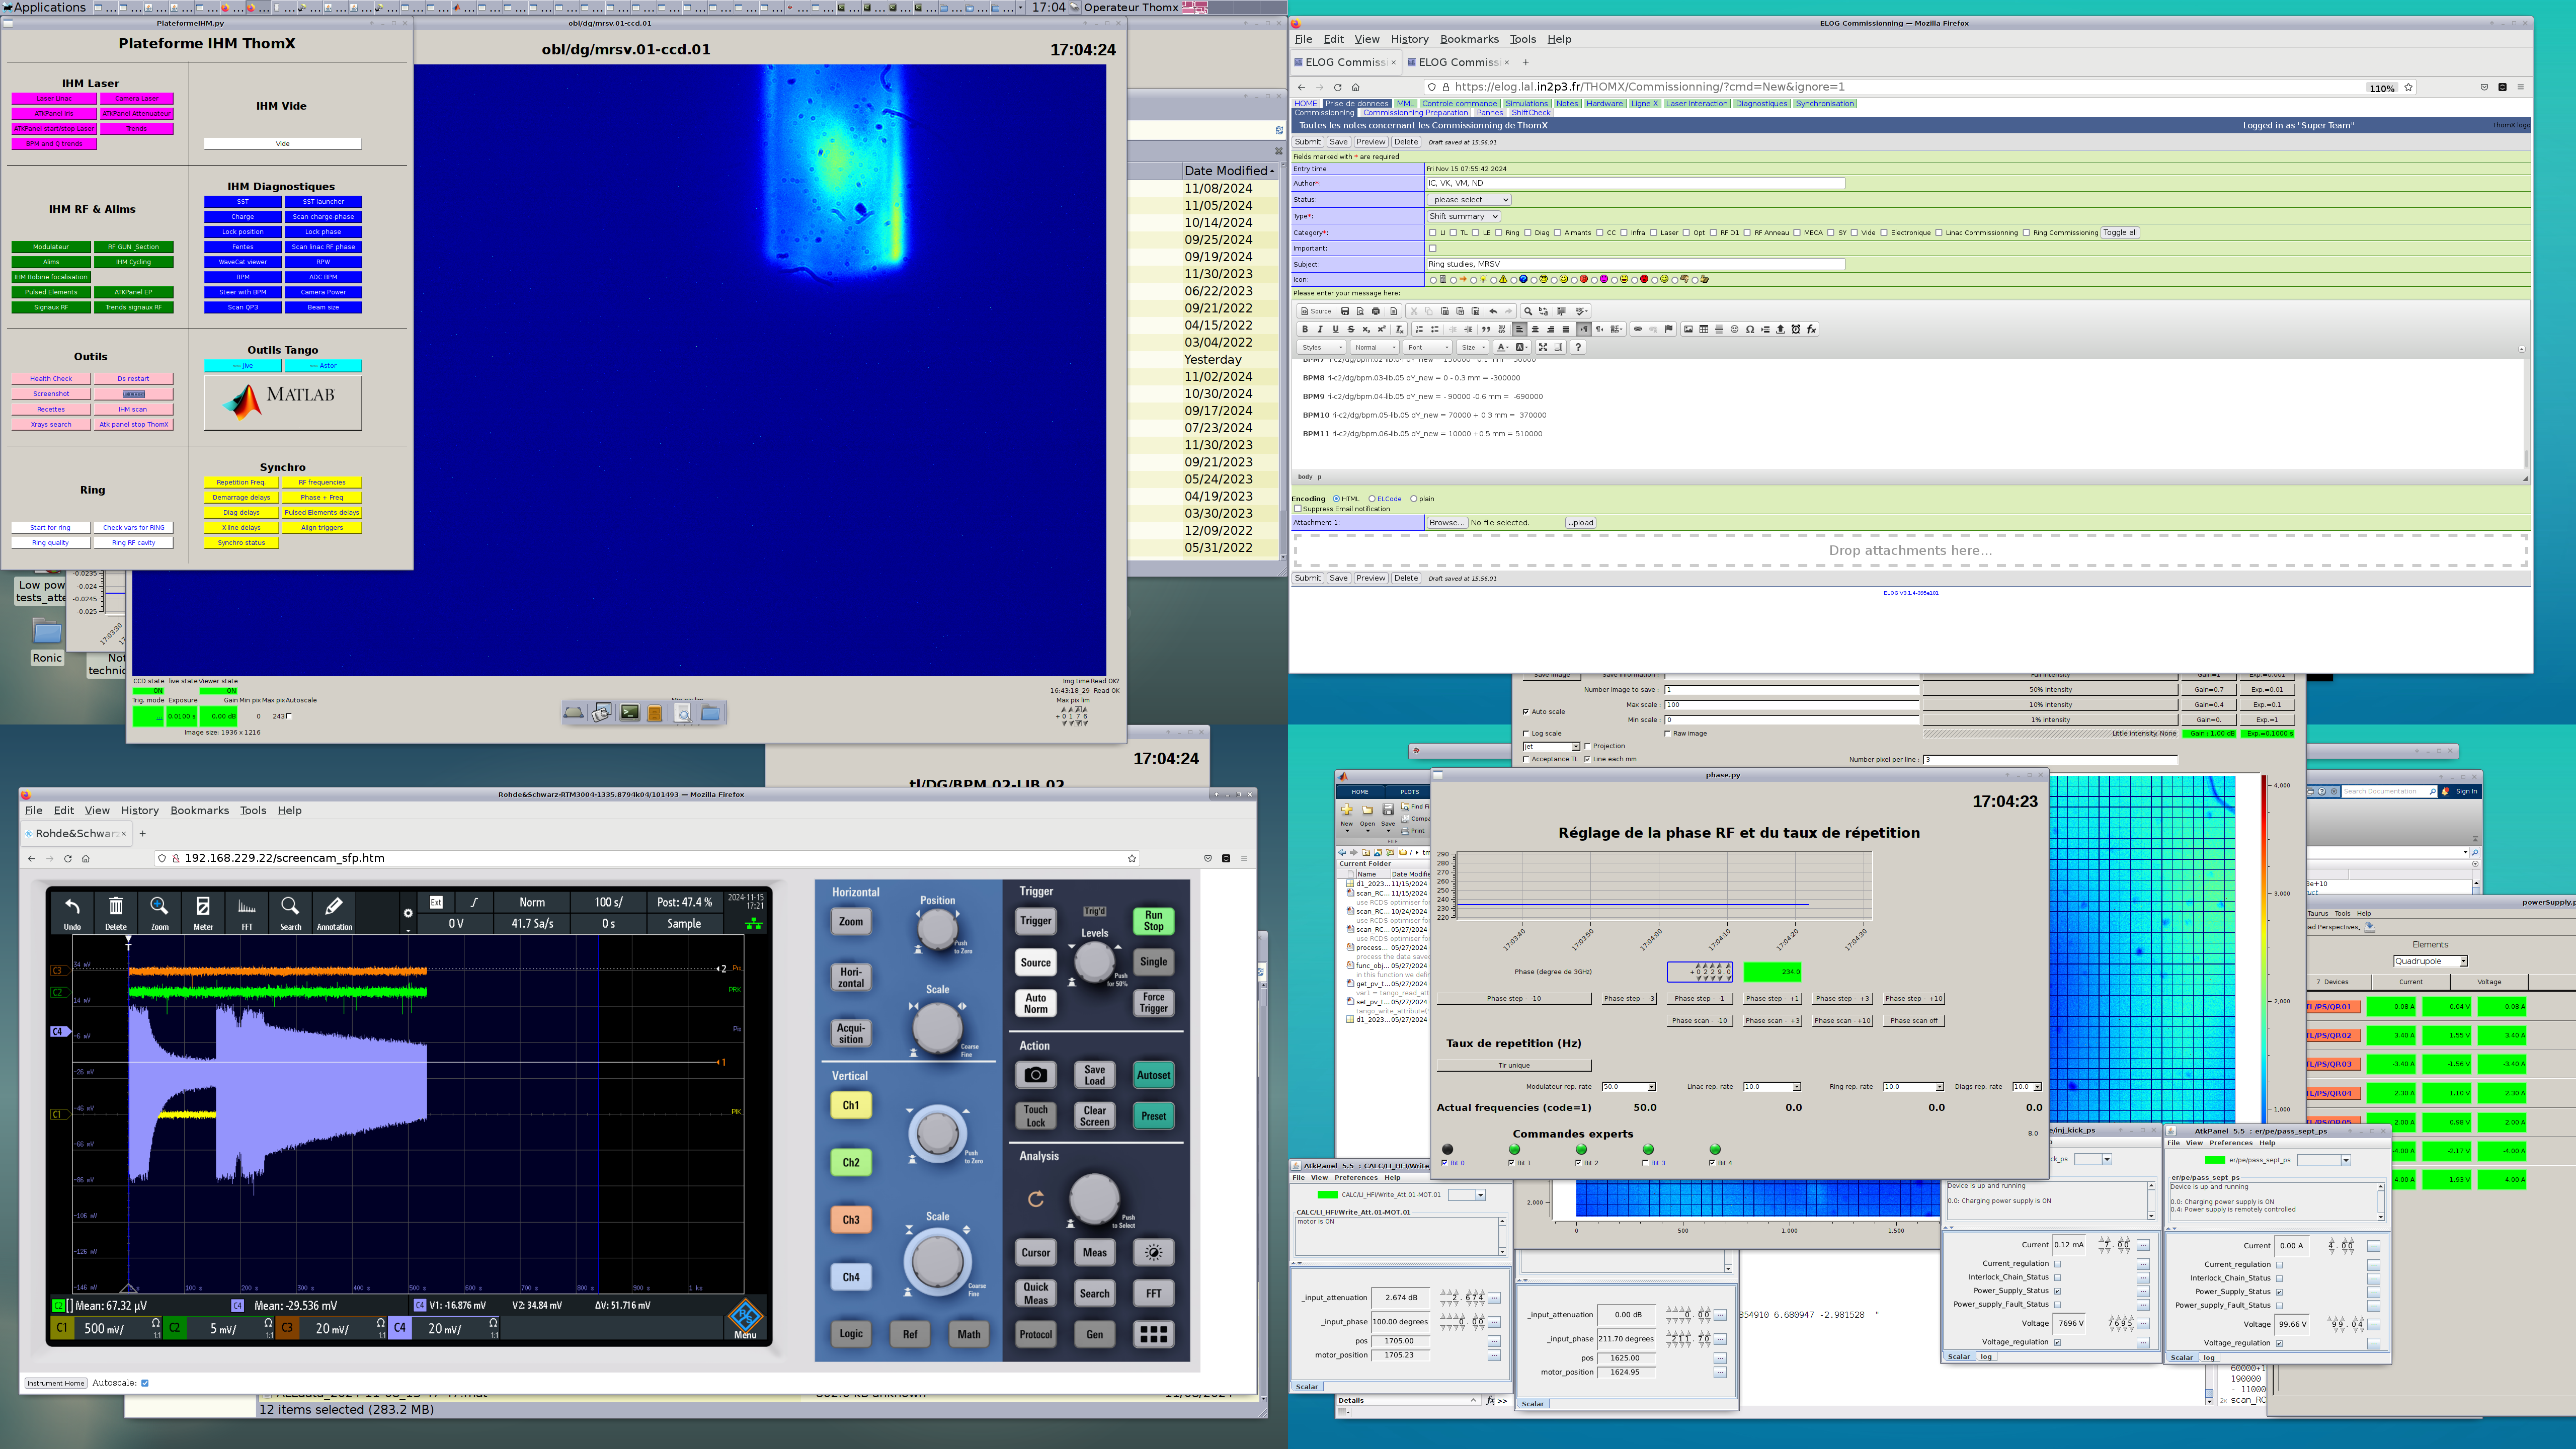The width and height of the screenshot is (2576, 1449).
Task: Click the Phase step +10 button
Action: click(1913, 998)
